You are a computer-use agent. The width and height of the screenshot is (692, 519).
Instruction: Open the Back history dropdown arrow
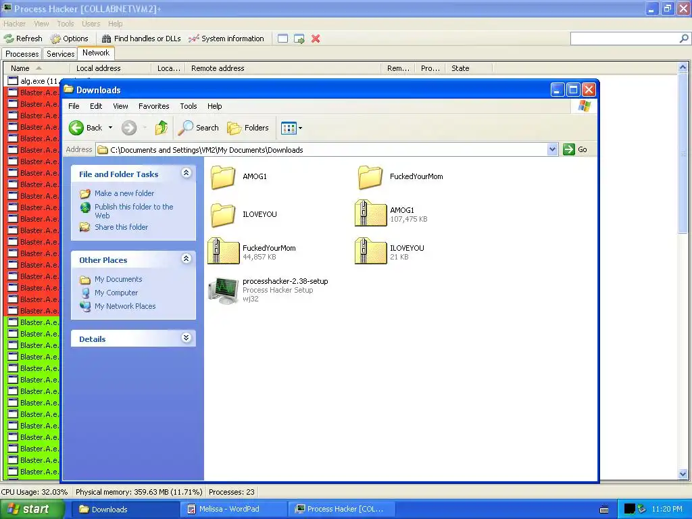(x=110, y=128)
